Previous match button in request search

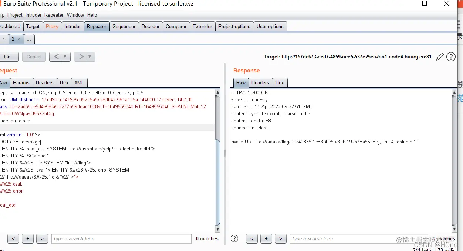coord(13,238)
